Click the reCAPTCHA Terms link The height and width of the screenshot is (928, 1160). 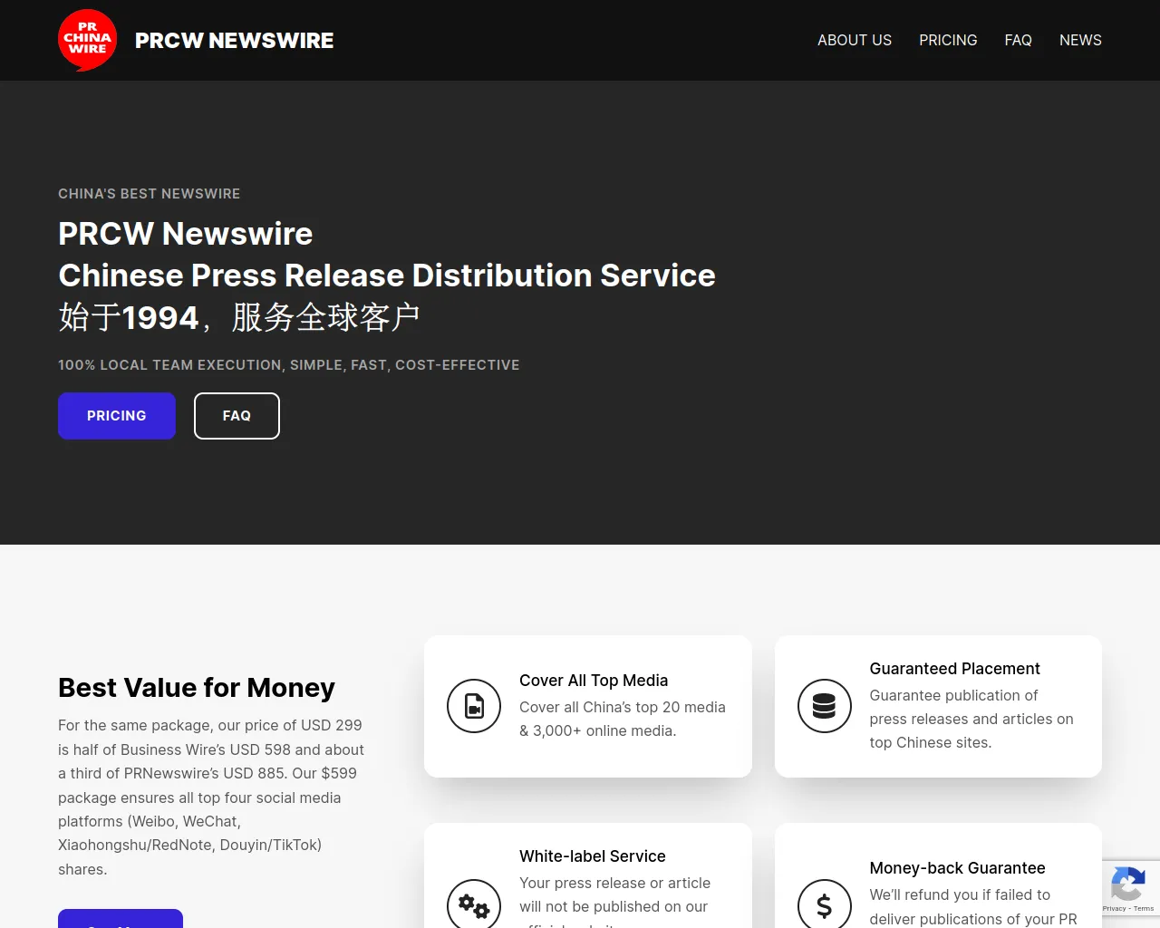1144,908
